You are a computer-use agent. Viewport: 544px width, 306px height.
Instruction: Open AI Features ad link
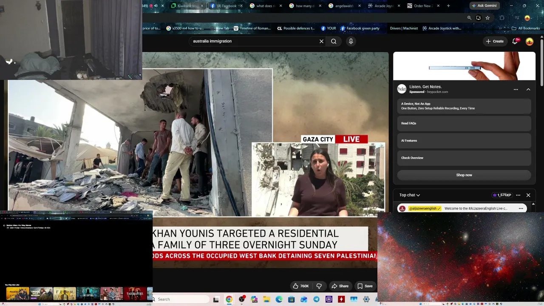[x=464, y=141]
